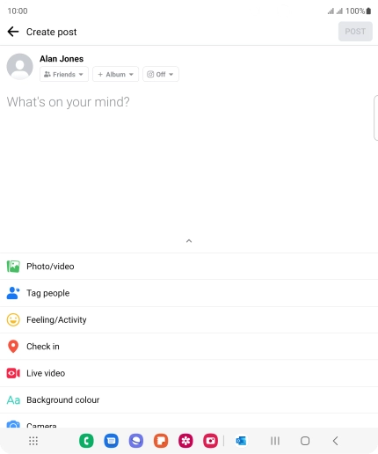Image resolution: width=378 pixels, height=454 pixels.
Task: Open the apps grid in taskbar
Action: (x=33, y=441)
